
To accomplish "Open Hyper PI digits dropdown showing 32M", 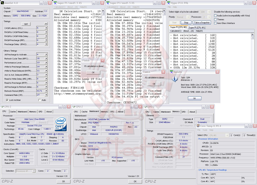I will click(x=209, y=12).
